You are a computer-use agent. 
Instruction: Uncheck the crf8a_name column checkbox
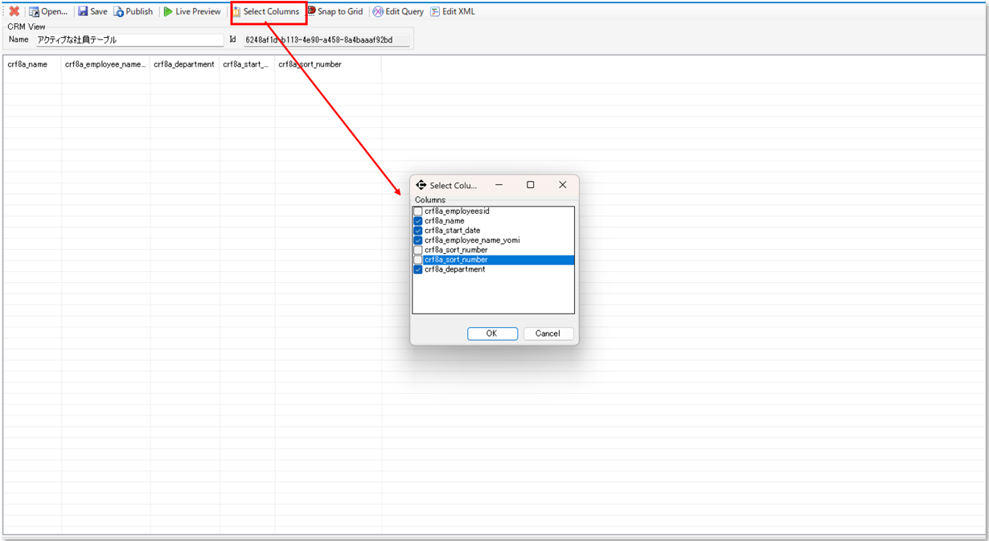418,221
